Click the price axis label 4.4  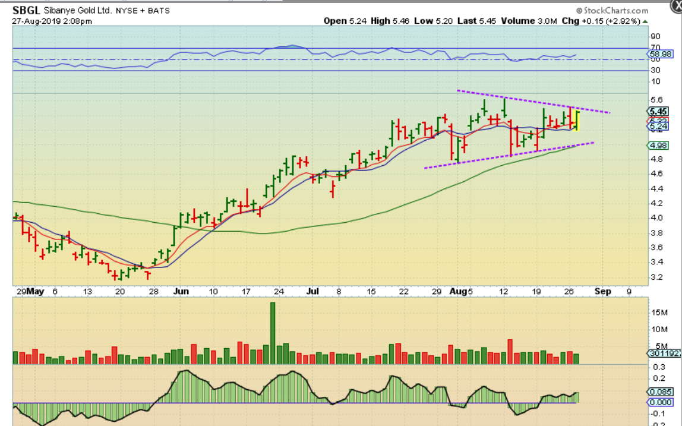click(x=656, y=189)
